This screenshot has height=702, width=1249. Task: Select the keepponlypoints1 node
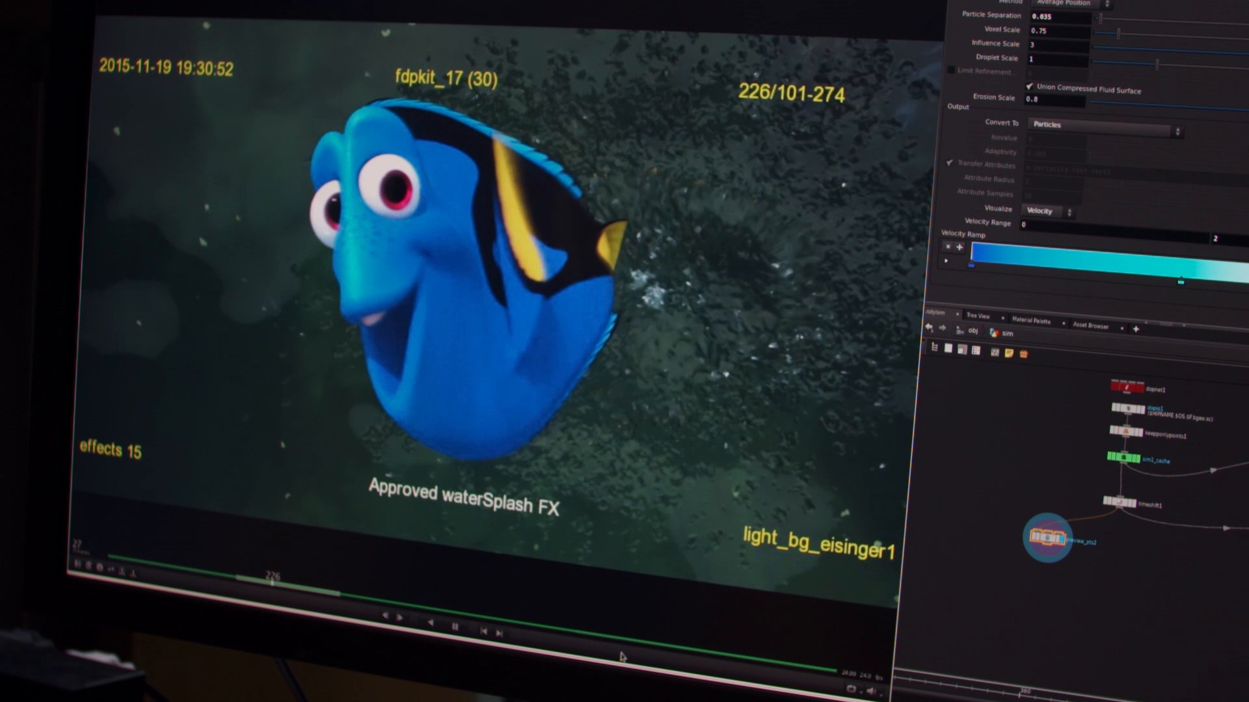(x=1126, y=432)
